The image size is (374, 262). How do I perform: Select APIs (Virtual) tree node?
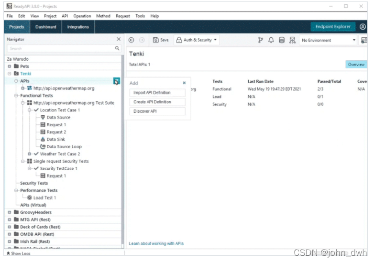(x=33, y=205)
